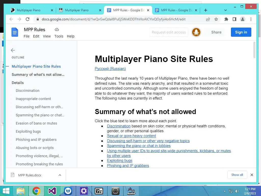
Task: Close the second Multiplayer Piano tab
Action: click(100, 10)
